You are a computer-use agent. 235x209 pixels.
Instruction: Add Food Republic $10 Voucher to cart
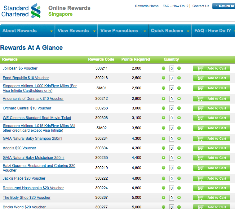(x=211, y=78)
